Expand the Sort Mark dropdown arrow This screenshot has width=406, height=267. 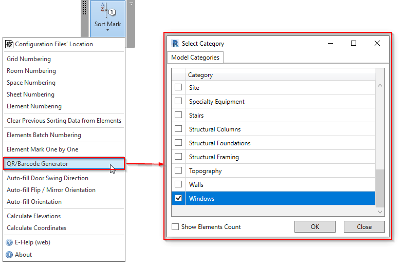pos(107,30)
